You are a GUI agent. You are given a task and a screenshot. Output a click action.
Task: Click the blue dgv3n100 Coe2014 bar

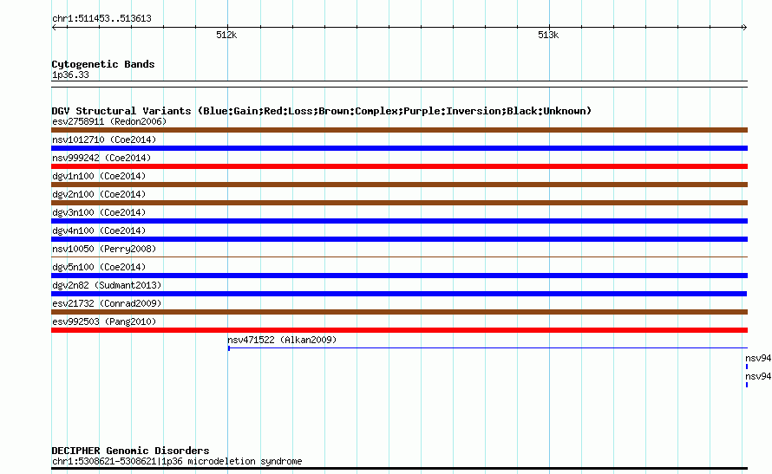[399, 221]
